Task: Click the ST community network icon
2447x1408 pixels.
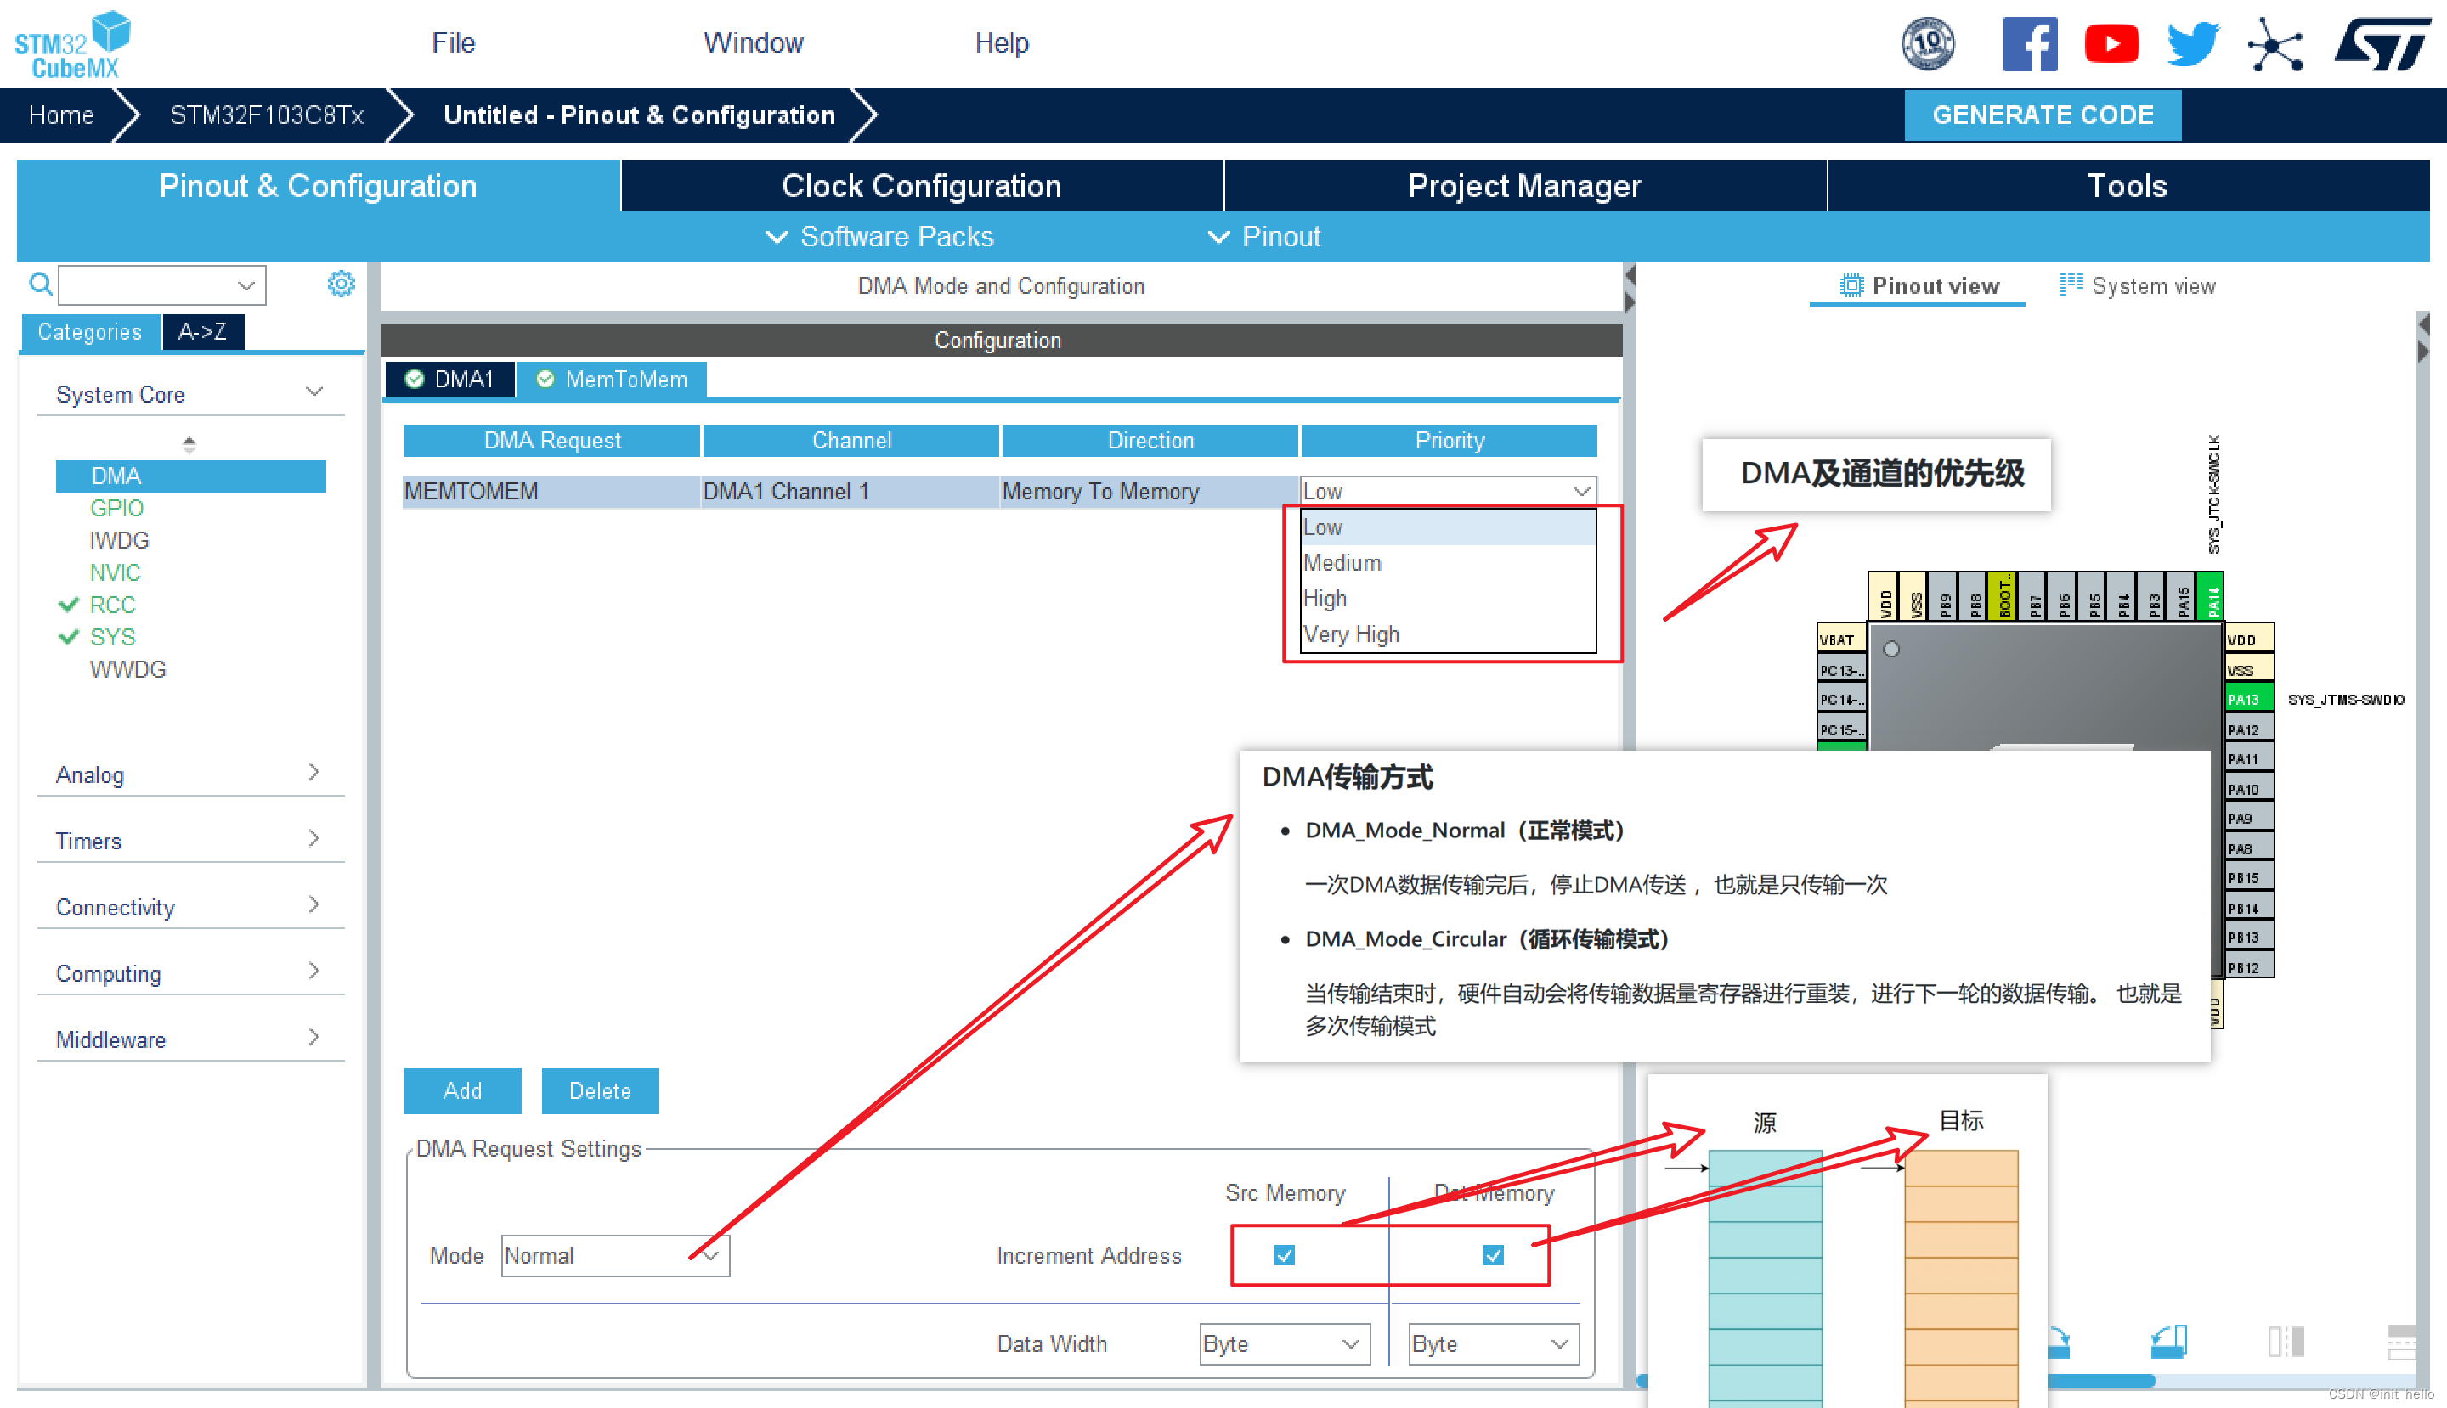Action: pyautogui.click(x=2274, y=43)
